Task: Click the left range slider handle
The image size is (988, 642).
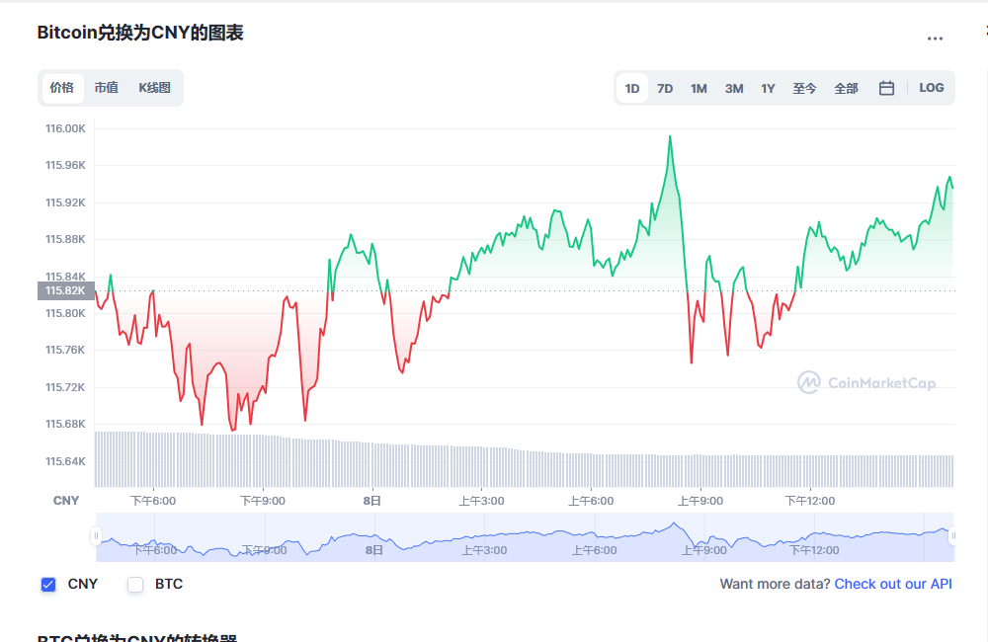Action: (x=96, y=536)
